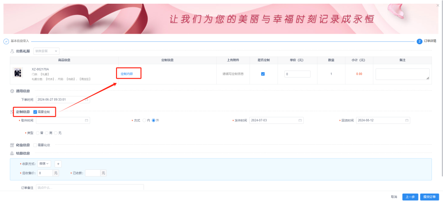The width and height of the screenshot is (443, 203).
Task: Click the plus button beside 收款方式
Action: pos(58,164)
